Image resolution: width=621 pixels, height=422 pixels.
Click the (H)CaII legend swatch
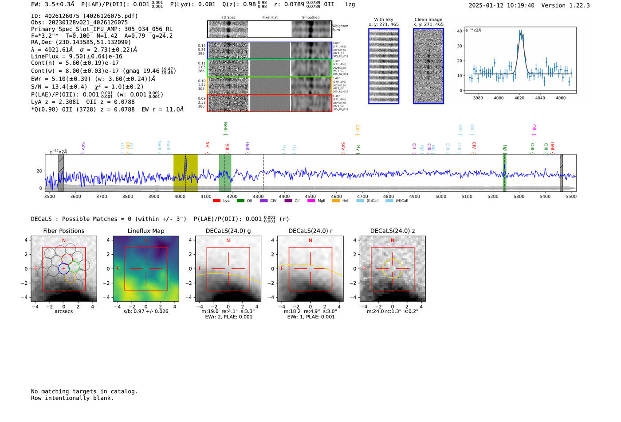pos(389,201)
